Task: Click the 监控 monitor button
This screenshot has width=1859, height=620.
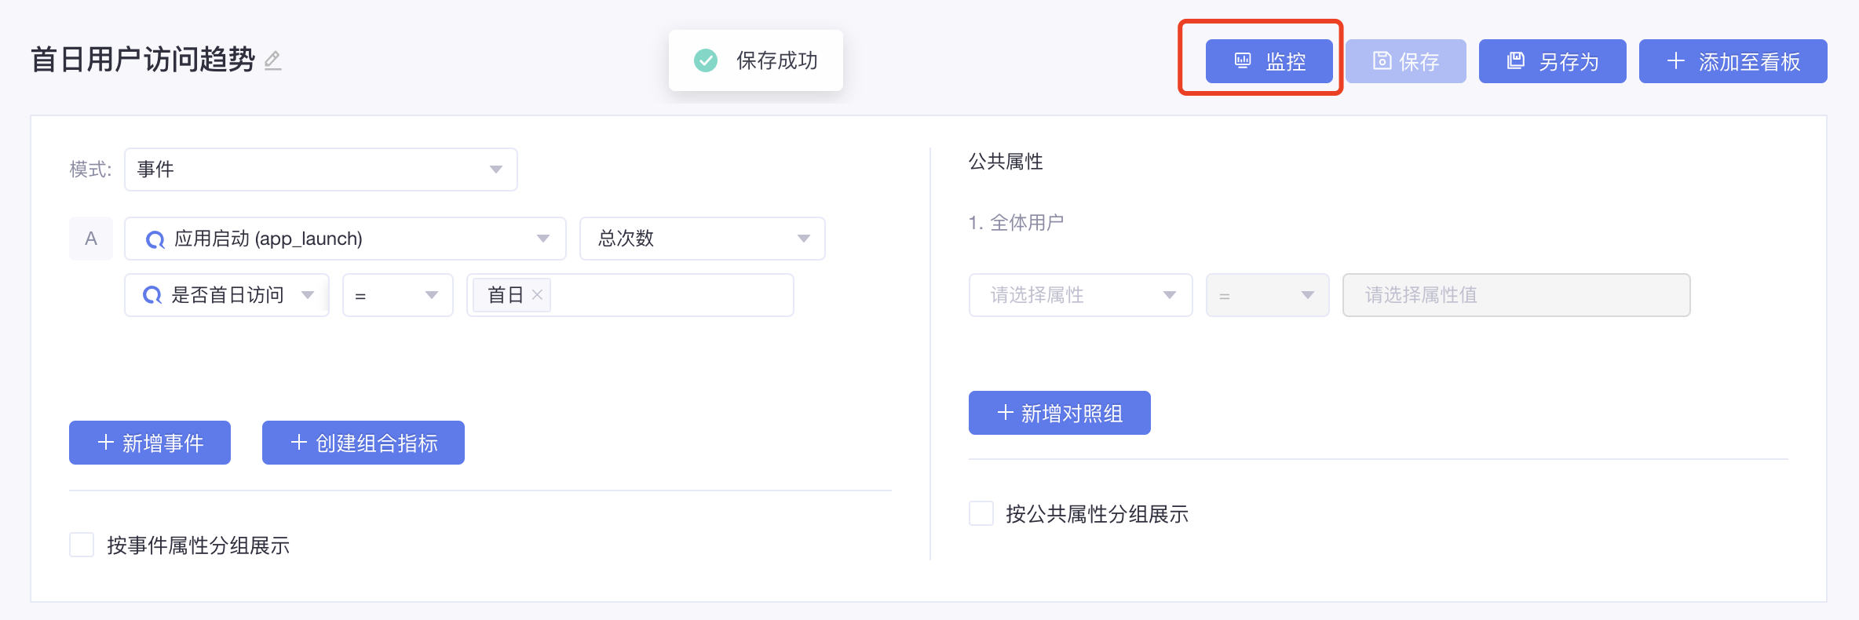Action: coord(1269,61)
